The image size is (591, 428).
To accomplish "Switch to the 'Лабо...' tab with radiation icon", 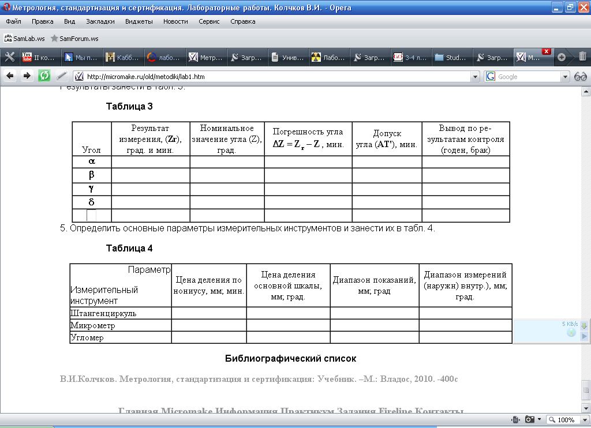I will pos(328,57).
